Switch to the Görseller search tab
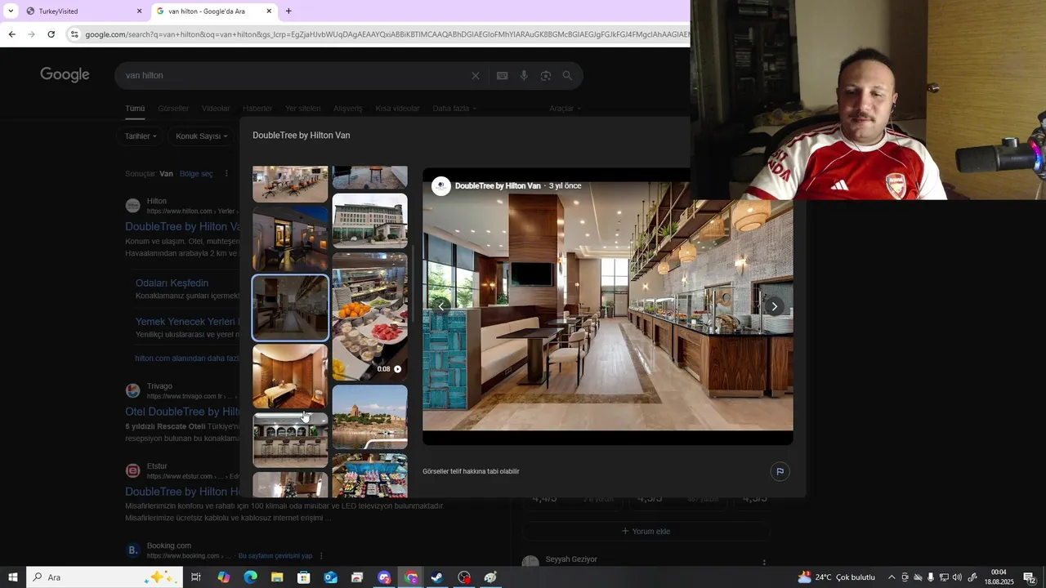 pyautogui.click(x=173, y=109)
